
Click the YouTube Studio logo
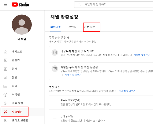[x=20, y=5]
